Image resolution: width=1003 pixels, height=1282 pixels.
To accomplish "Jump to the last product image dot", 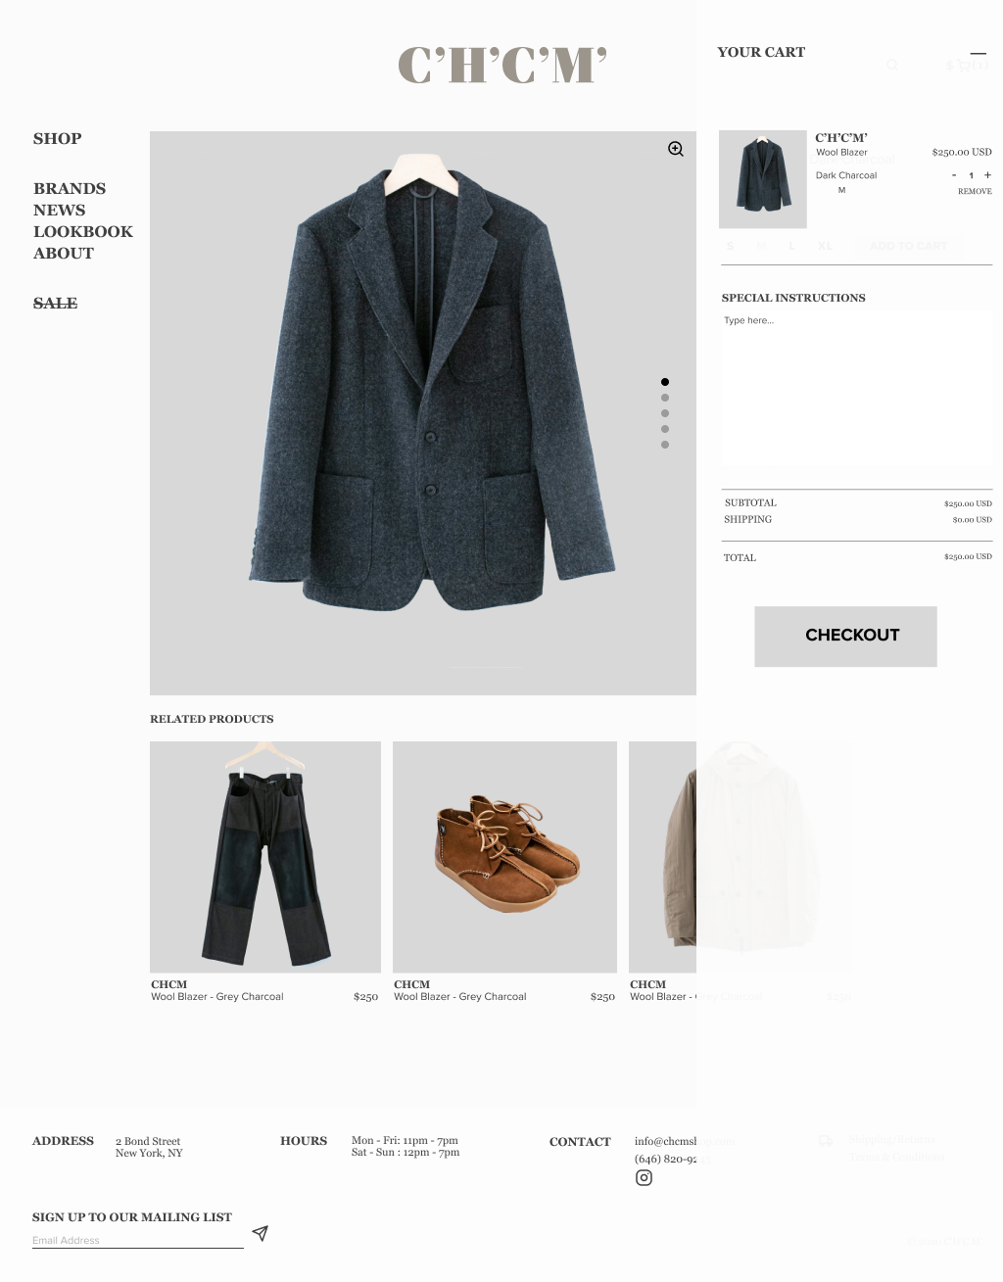I will (x=665, y=445).
